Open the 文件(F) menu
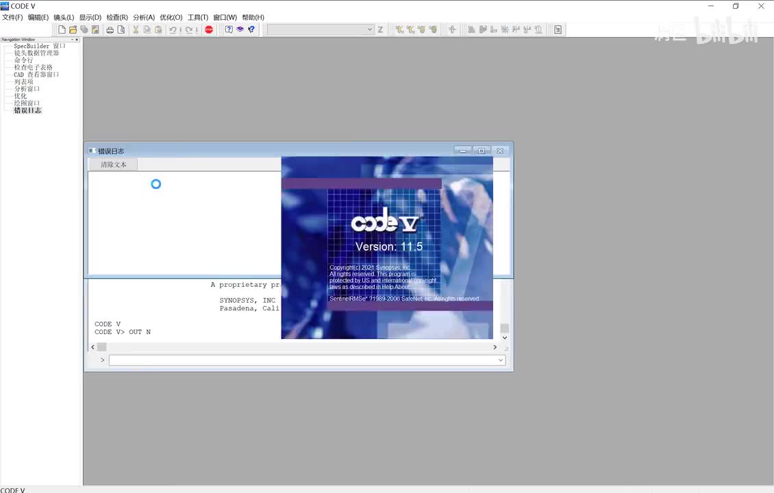 pyautogui.click(x=12, y=17)
